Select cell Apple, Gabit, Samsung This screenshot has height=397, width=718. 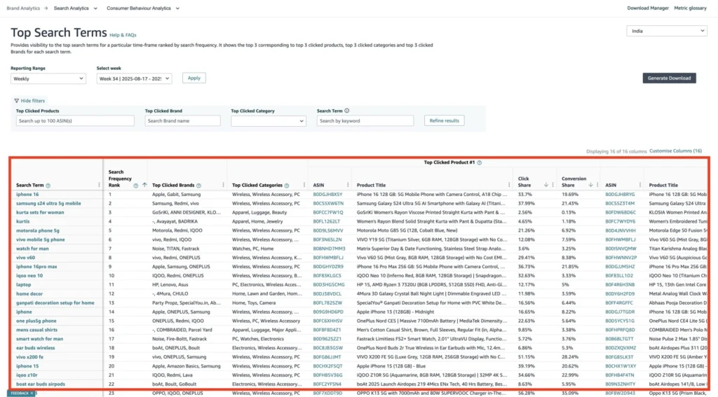(176, 195)
